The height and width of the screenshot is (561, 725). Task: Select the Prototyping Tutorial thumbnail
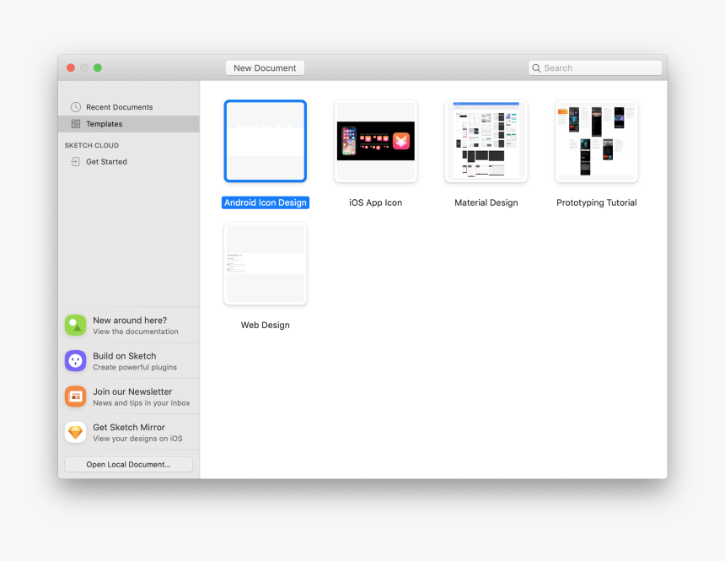597,141
